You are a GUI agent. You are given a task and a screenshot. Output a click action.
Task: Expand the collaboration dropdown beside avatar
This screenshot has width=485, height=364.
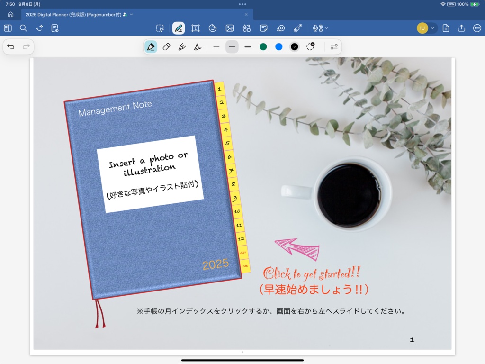click(x=432, y=28)
